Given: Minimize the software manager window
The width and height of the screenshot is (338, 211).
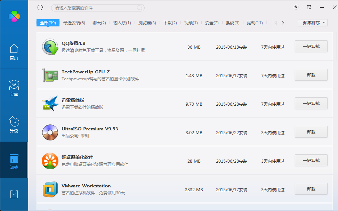Looking at the screenshot, I should tap(322, 7).
